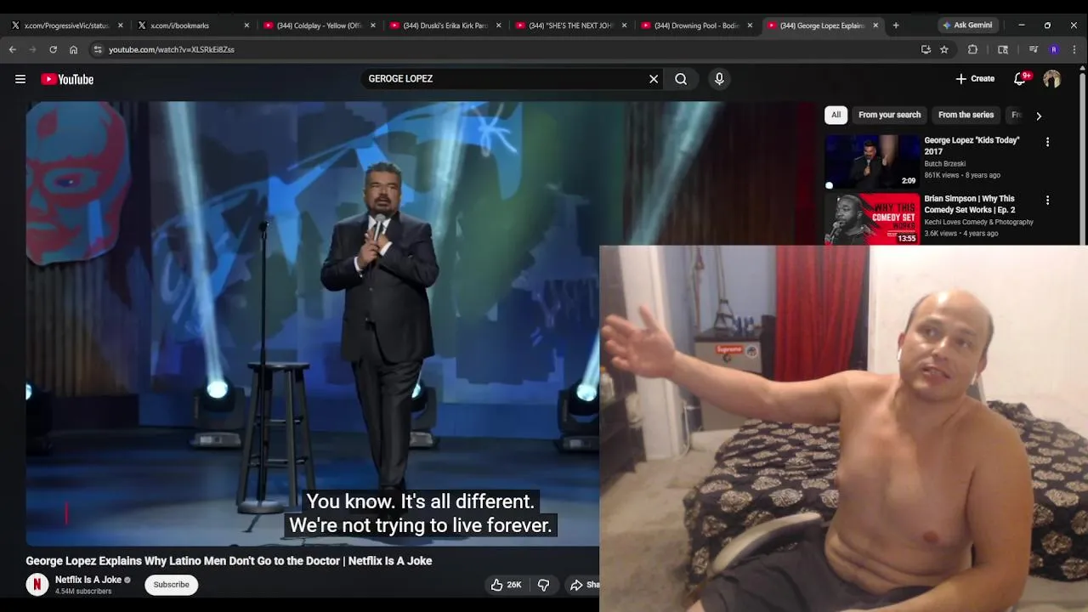Close the Coldplay - Yellow tab
The width and height of the screenshot is (1088, 612).
(x=372, y=25)
